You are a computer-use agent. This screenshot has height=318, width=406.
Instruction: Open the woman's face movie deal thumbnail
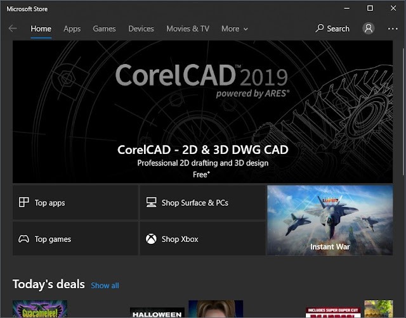216,309
